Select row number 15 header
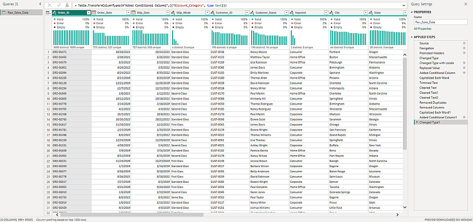Viewport: 473px width, 222px height. pos(48,125)
